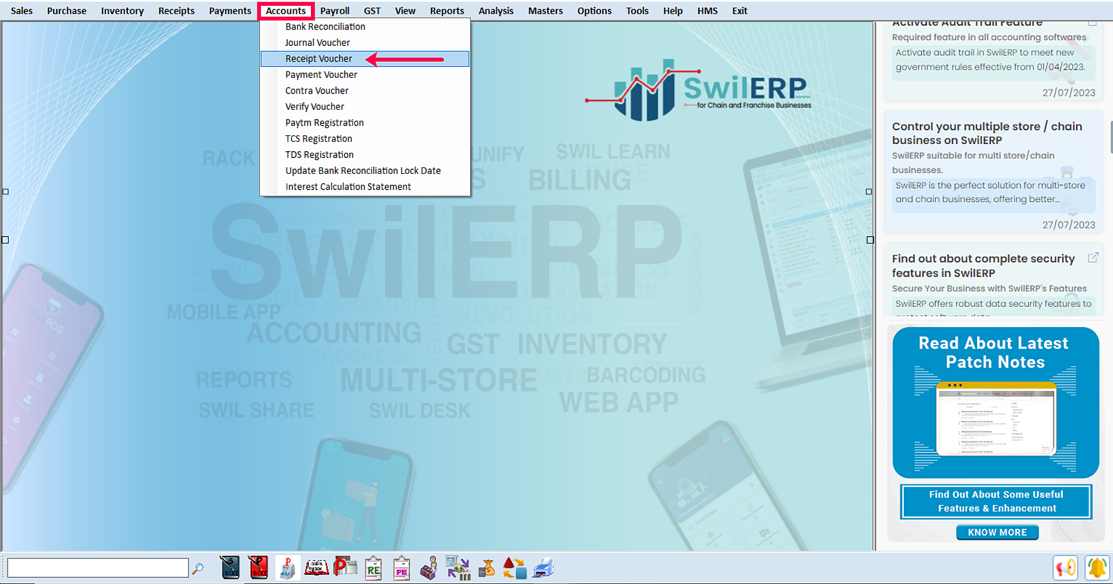
Task: Select TCS Registration from Accounts menu
Action: click(365, 138)
